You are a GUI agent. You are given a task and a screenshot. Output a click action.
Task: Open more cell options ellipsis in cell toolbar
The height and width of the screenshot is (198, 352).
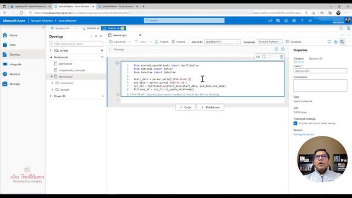tap(275, 57)
